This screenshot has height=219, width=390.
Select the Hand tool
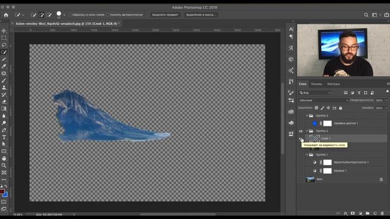[x=4, y=158]
